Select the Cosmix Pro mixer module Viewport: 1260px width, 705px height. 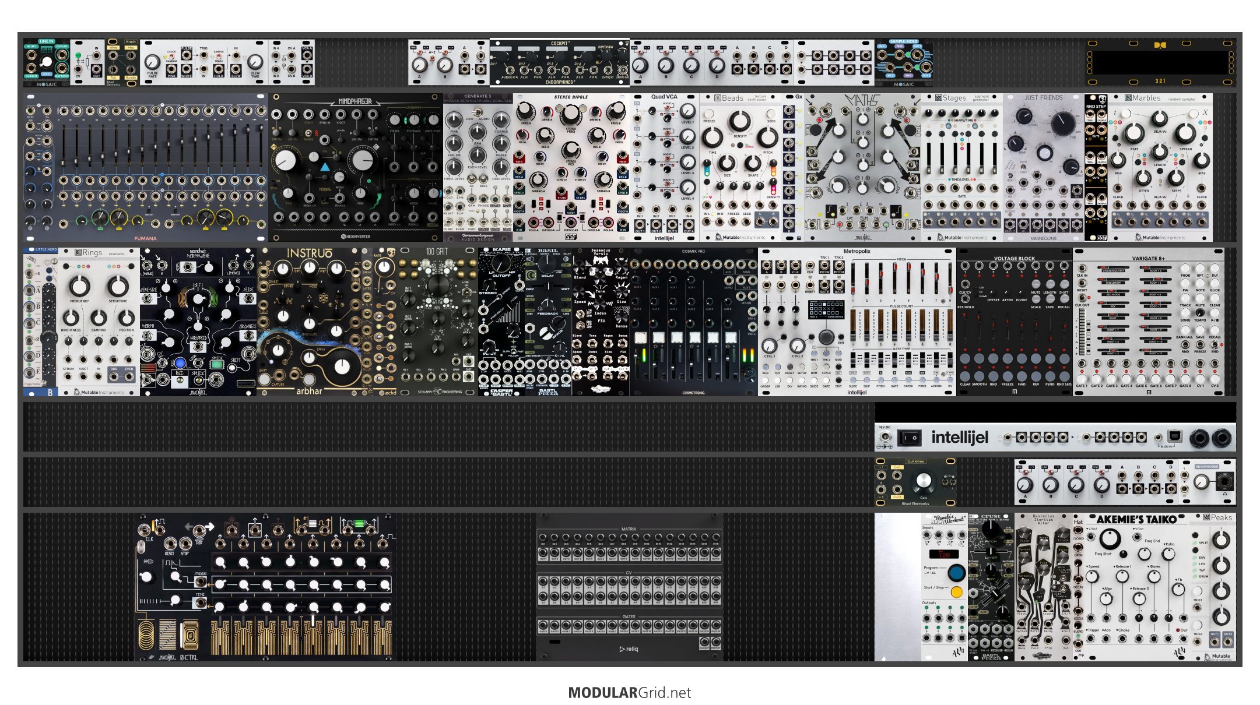pyautogui.click(x=694, y=322)
